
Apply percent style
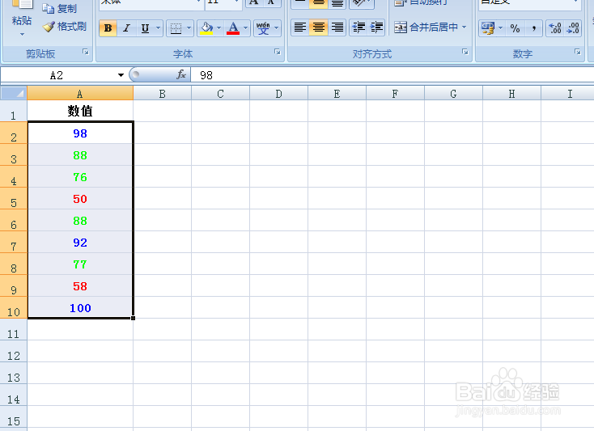pyautogui.click(x=515, y=28)
